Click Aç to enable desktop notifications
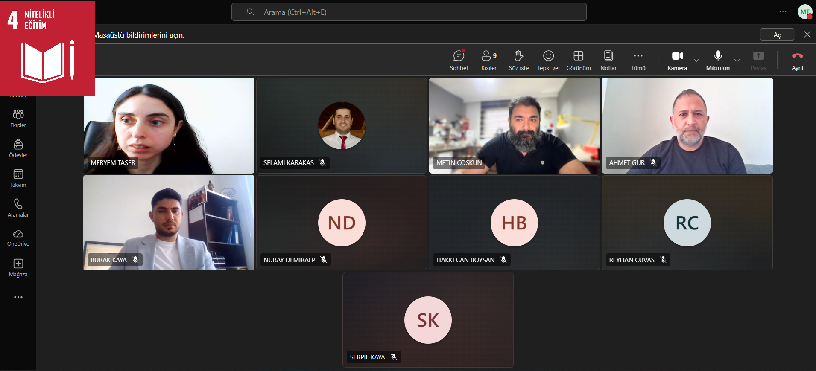Screen dimensions: 816x371 point(777,35)
